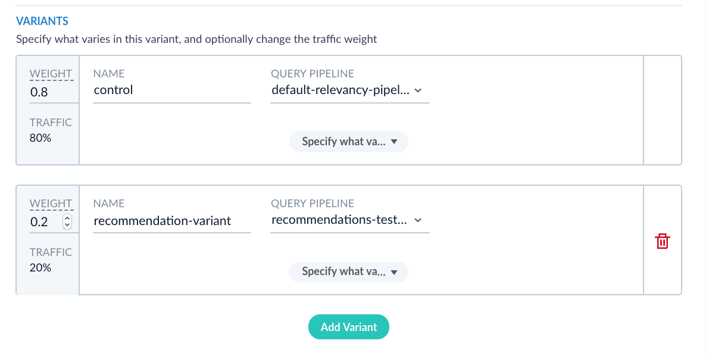Click the control variant's Name field
The image size is (706, 356).
click(x=171, y=90)
